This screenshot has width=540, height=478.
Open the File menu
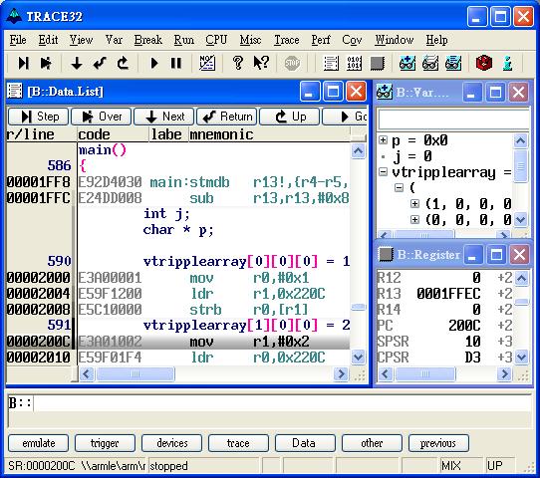[x=18, y=40]
